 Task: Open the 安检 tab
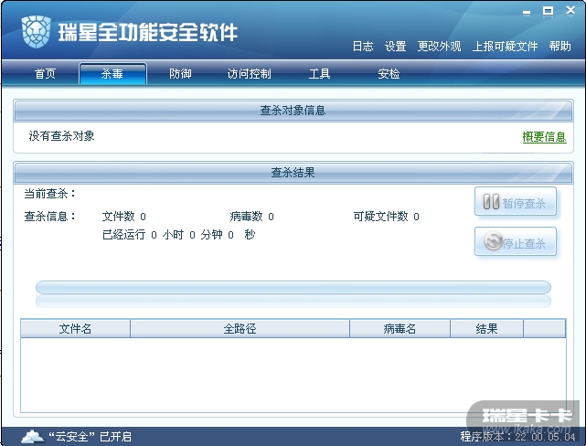click(389, 74)
